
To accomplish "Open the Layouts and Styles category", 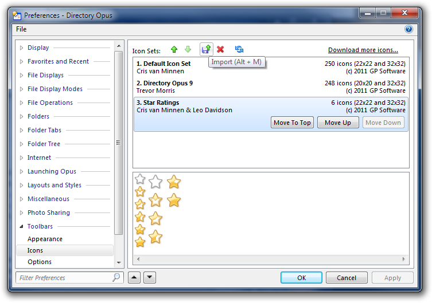I will 55,186.
